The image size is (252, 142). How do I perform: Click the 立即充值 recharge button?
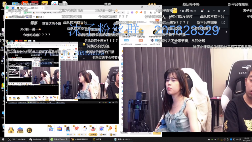pos(93,135)
